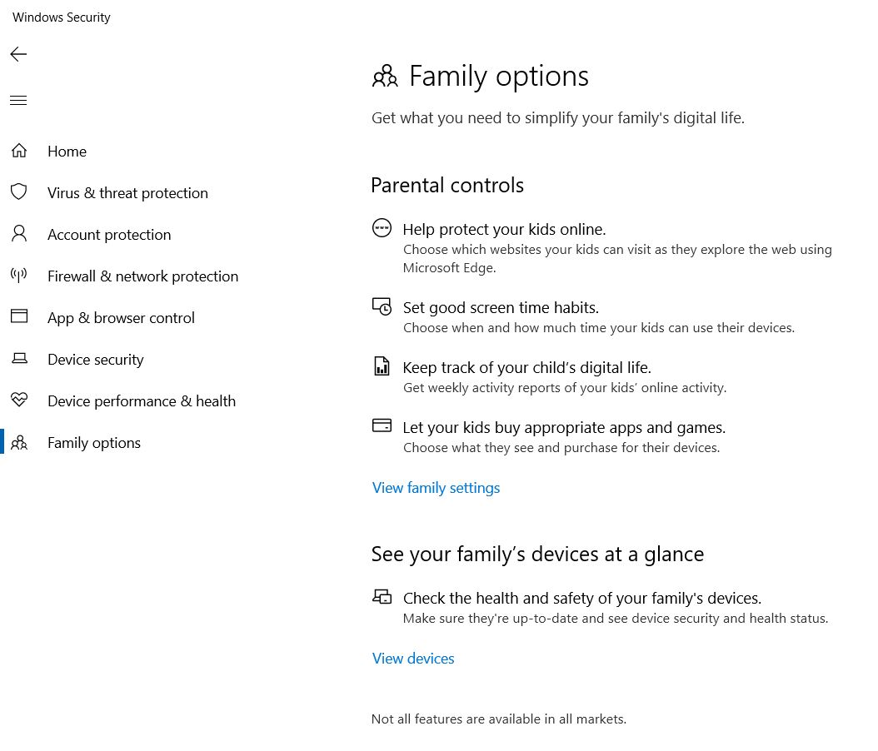Switch to App & browser control section

(121, 318)
